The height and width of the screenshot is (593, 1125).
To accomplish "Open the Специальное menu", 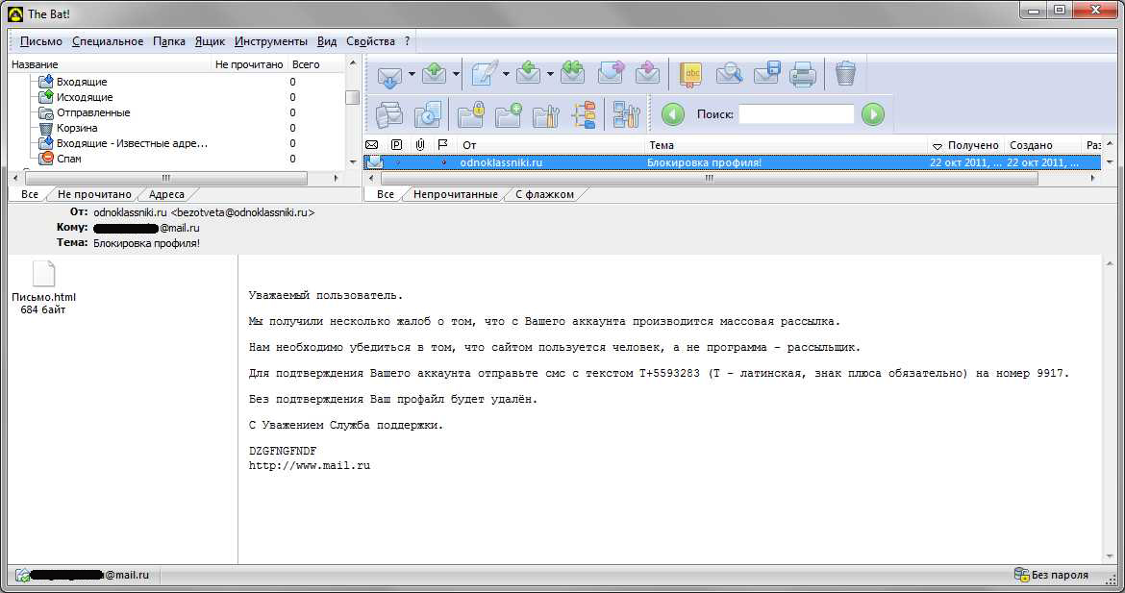I will click(x=108, y=41).
